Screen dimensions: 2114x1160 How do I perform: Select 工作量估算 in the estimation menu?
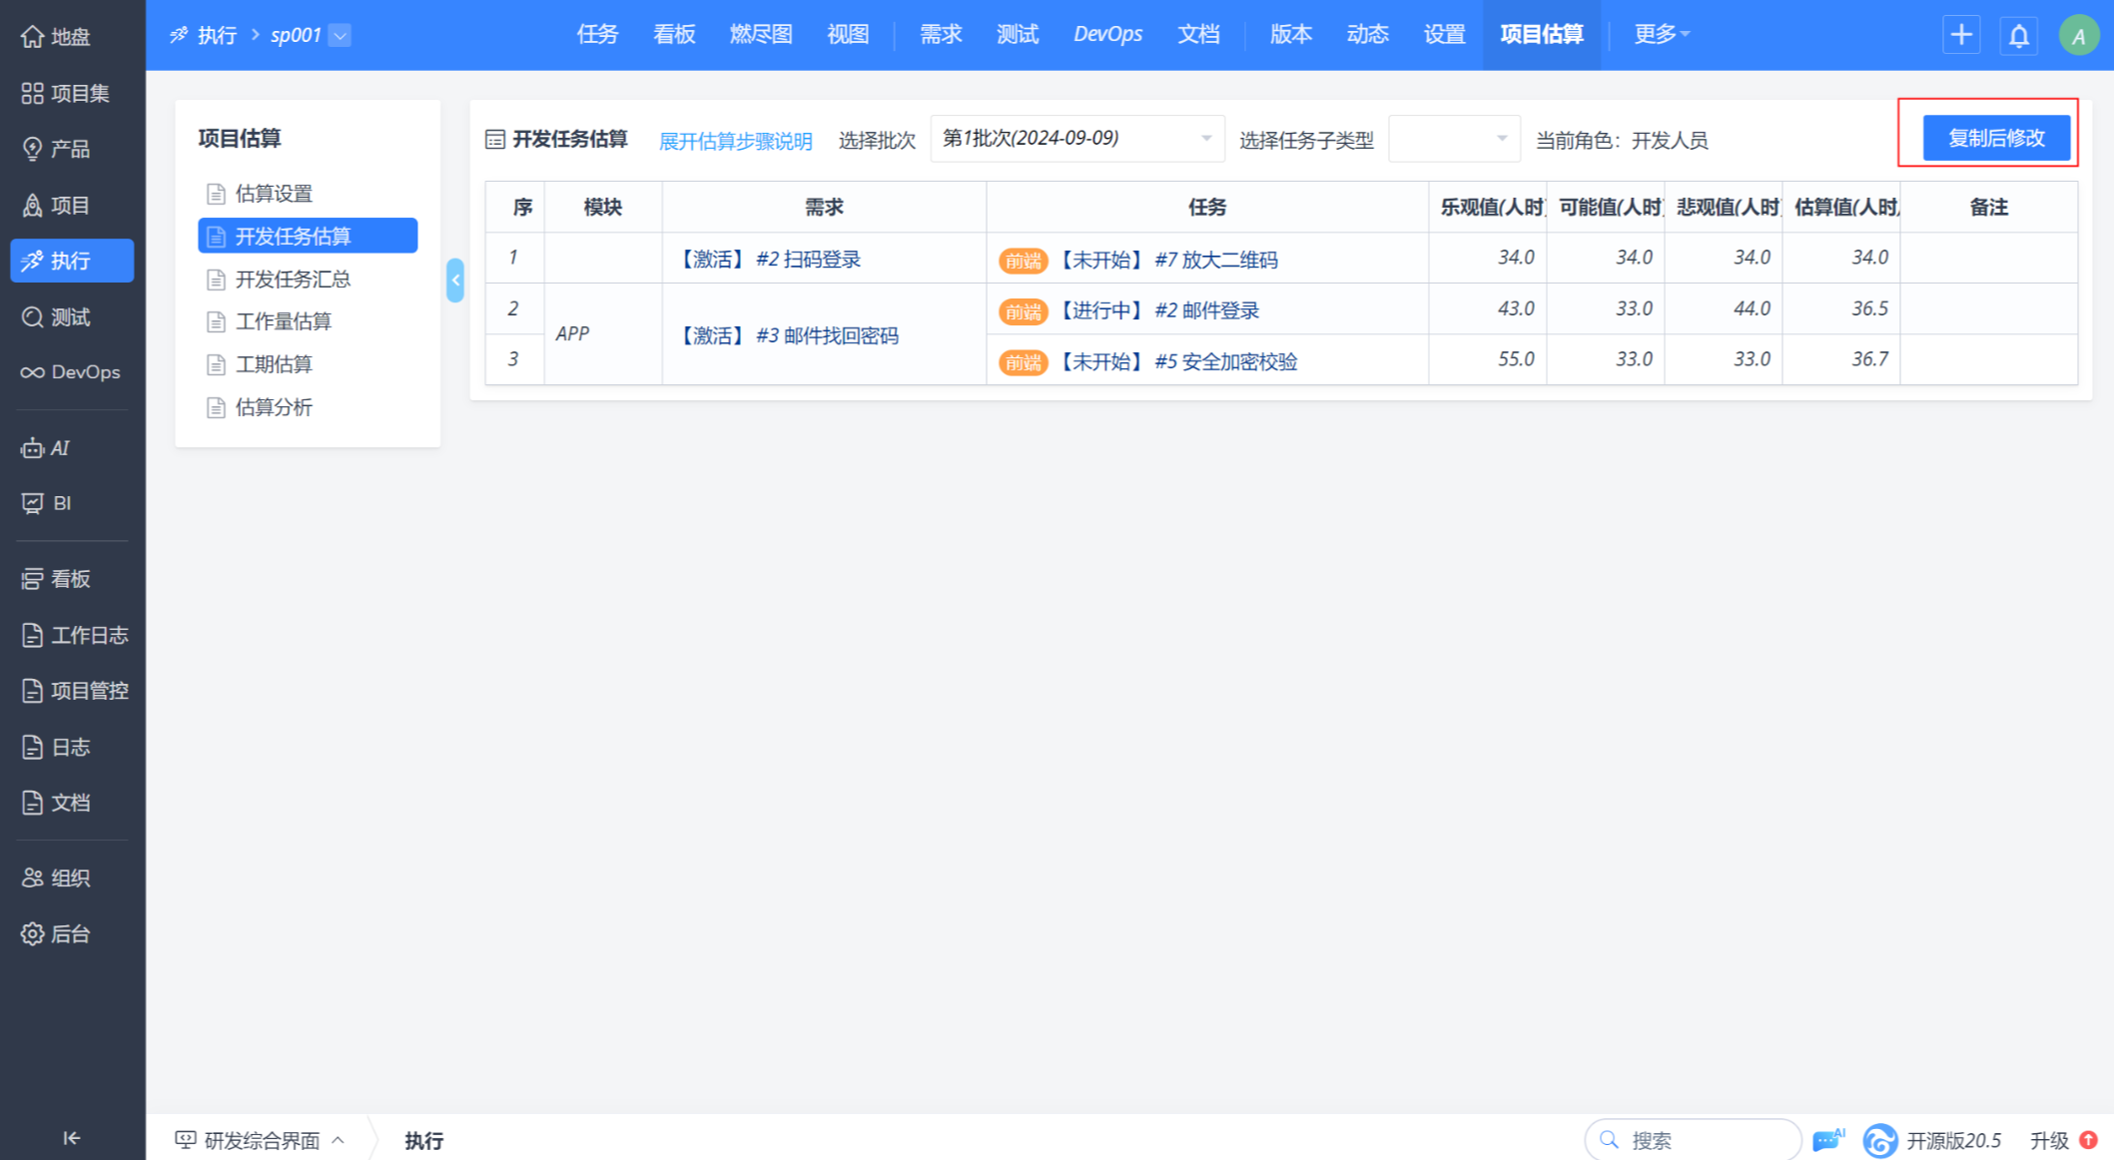(283, 321)
